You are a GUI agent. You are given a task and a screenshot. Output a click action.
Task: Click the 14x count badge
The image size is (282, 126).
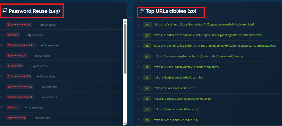[x=148, y=25]
